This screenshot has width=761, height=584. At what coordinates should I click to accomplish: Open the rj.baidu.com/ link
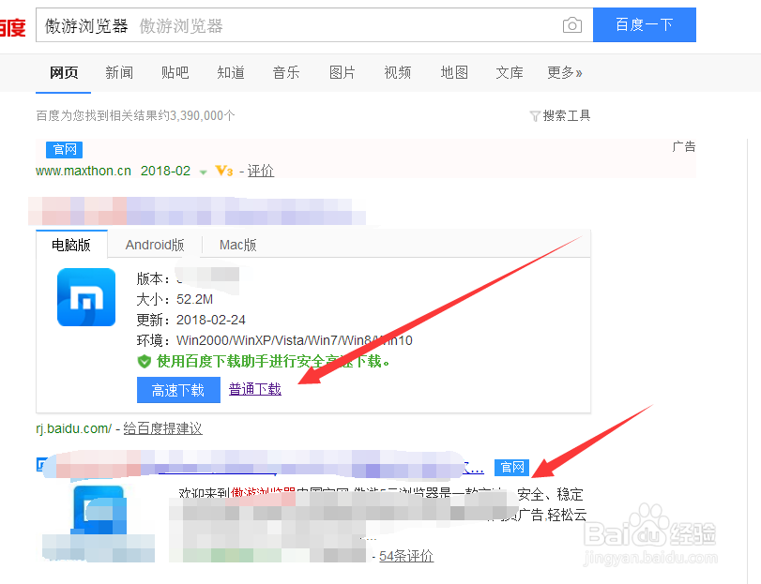[x=74, y=428]
